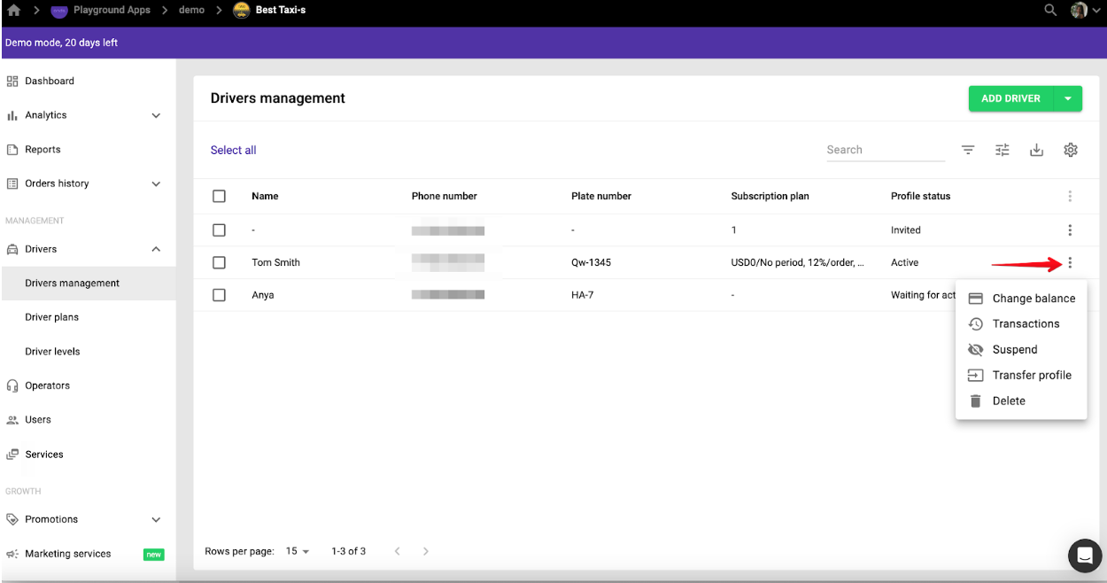Open the search magnifier in top bar
The width and height of the screenshot is (1107, 583).
point(1050,11)
